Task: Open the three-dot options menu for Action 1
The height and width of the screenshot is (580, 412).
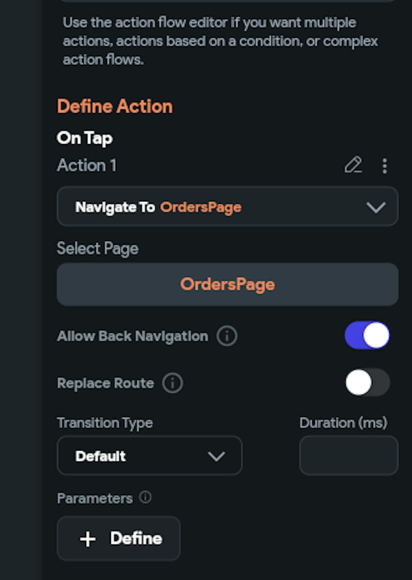Action: coord(384,166)
